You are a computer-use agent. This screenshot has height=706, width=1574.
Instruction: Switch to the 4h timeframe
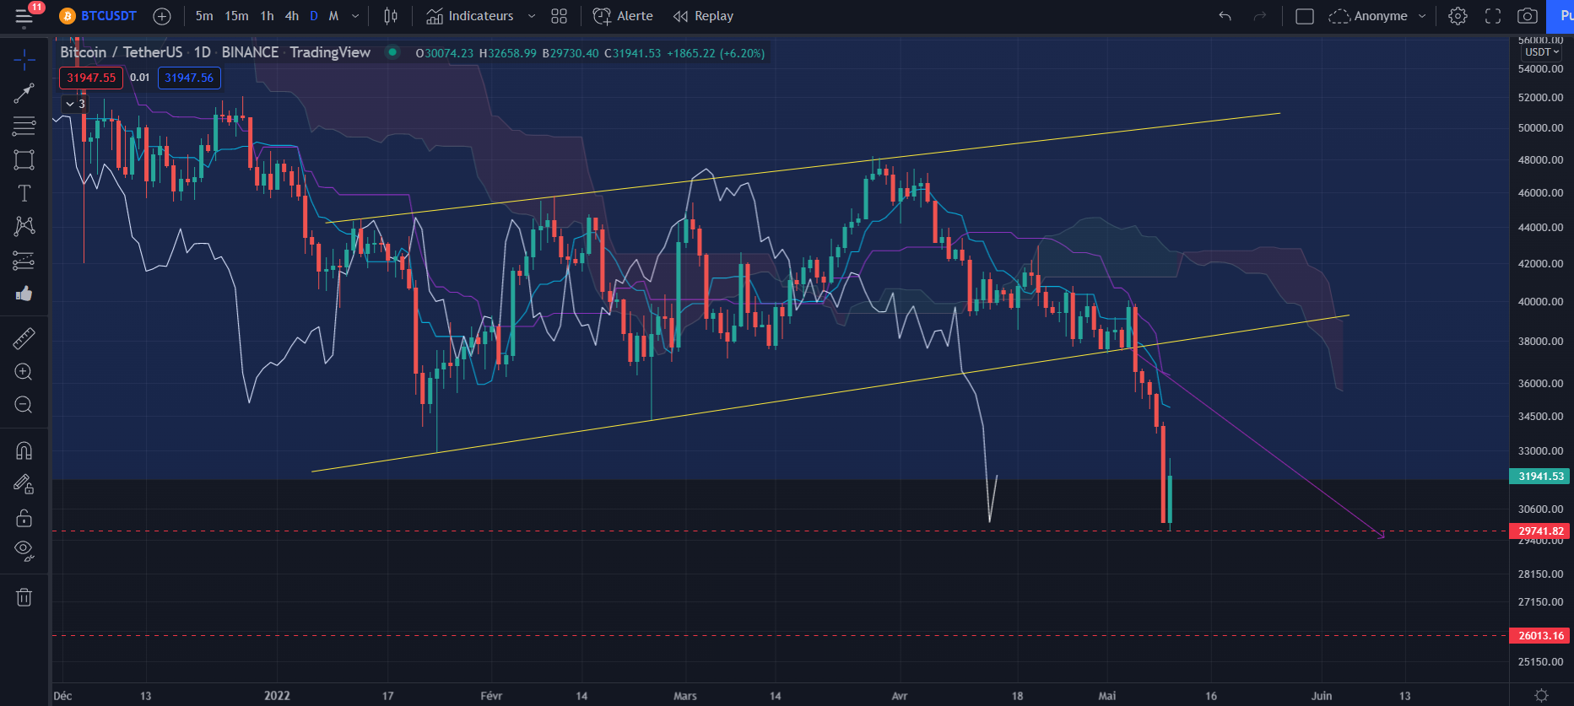(x=291, y=16)
